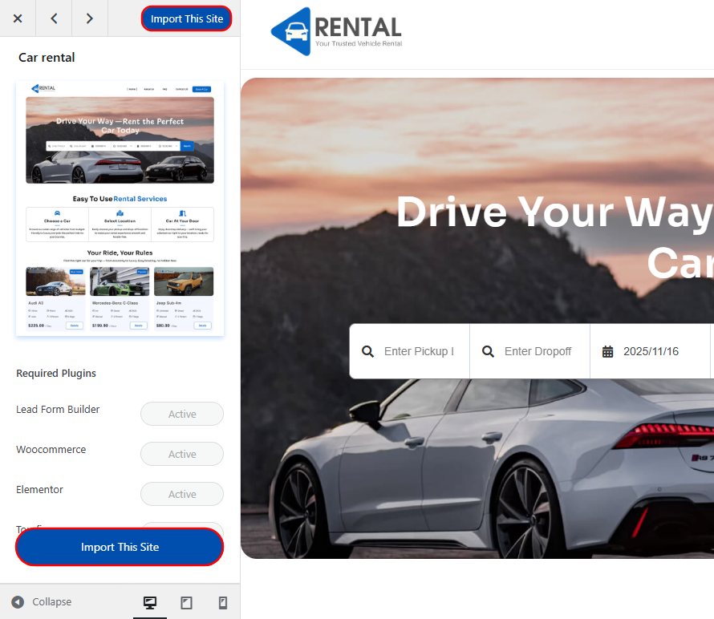Viewport: 714px width, 619px height.
Task: Collapse the sidebar panel
Action: (x=42, y=601)
